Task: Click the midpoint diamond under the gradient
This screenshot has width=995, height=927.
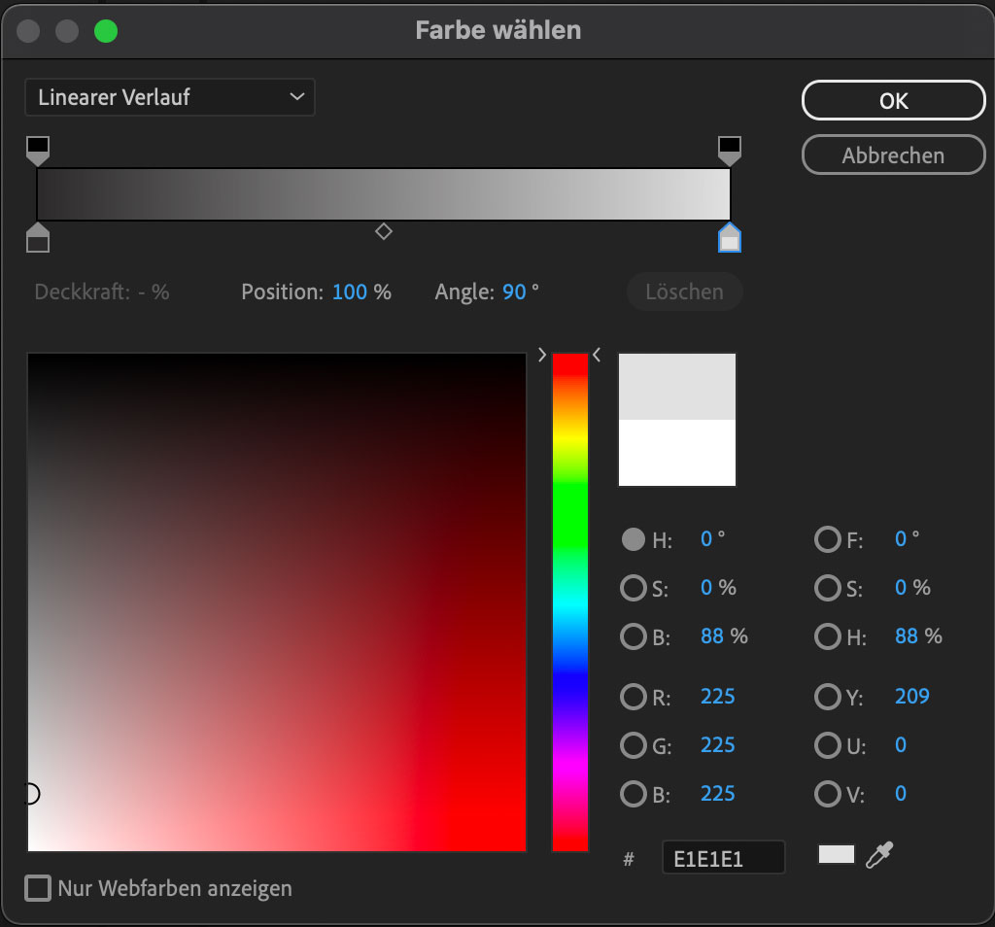Action: coord(384,232)
